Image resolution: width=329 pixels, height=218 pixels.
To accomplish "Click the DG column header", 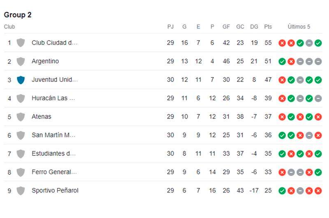I will [254, 27].
